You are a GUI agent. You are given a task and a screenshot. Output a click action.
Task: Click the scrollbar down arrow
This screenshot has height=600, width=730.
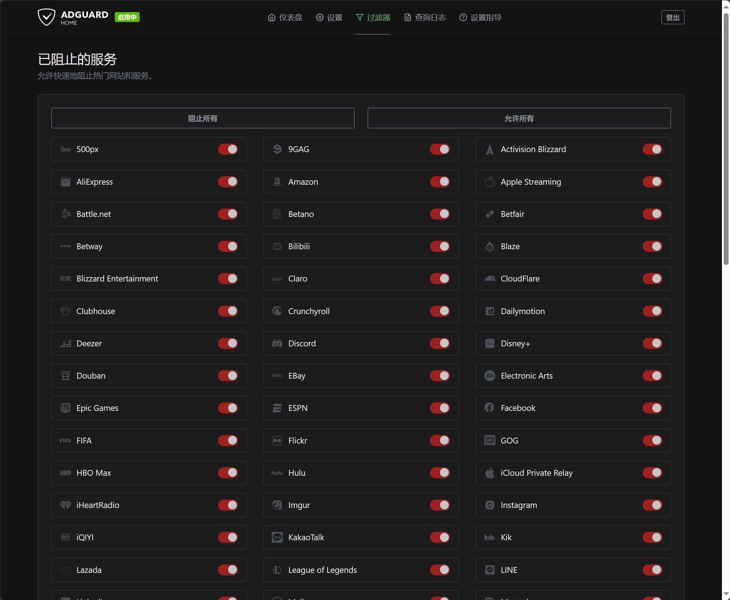click(x=726, y=594)
